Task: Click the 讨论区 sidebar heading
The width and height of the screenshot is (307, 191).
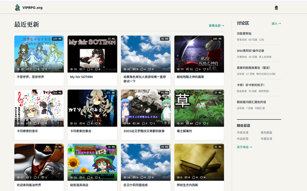Action: tap(243, 23)
